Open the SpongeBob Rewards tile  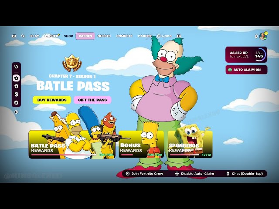coord(190,145)
